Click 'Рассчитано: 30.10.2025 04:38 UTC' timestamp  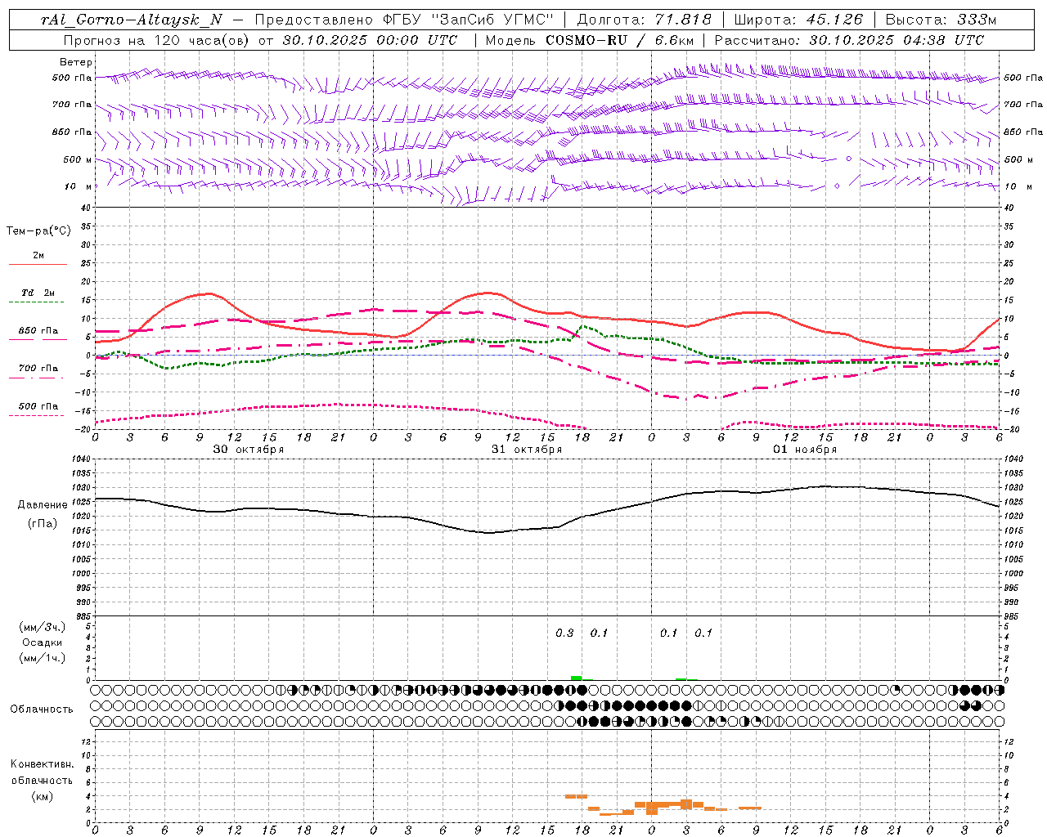click(849, 40)
